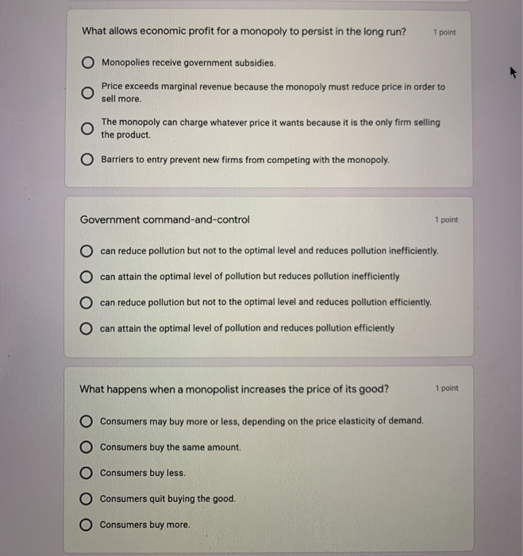Choose 'attain optimal level but reduces inefficiently'
This screenshot has height=556, width=523.
tap(86, 276)
